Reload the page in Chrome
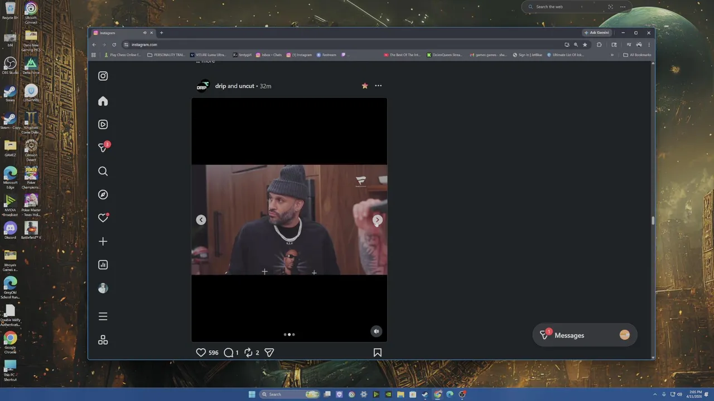 (114, 45)
